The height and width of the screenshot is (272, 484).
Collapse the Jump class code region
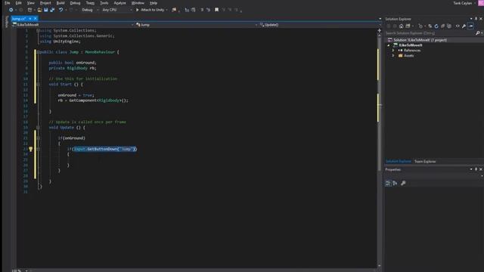(x=38, y=52)
